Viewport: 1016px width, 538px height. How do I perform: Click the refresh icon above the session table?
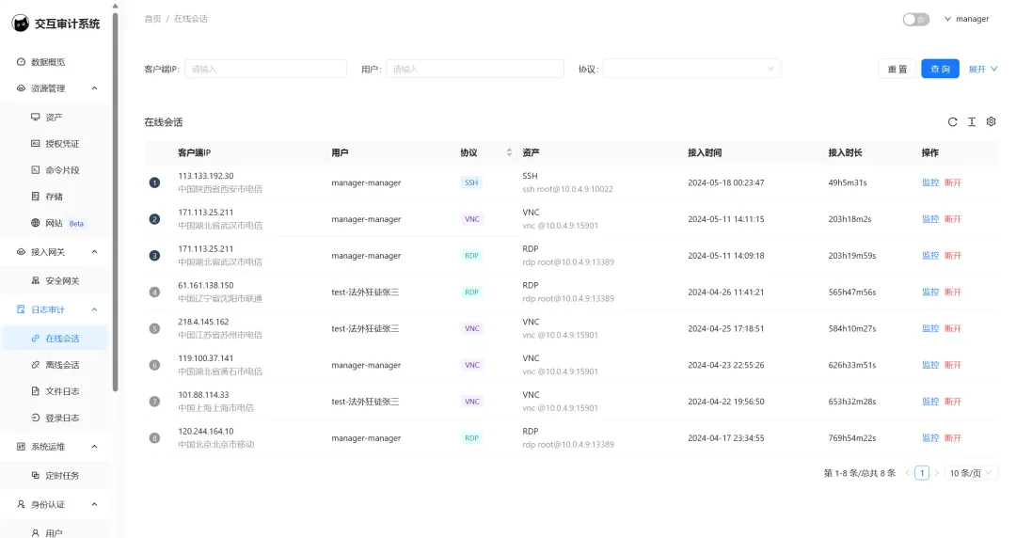952,122
